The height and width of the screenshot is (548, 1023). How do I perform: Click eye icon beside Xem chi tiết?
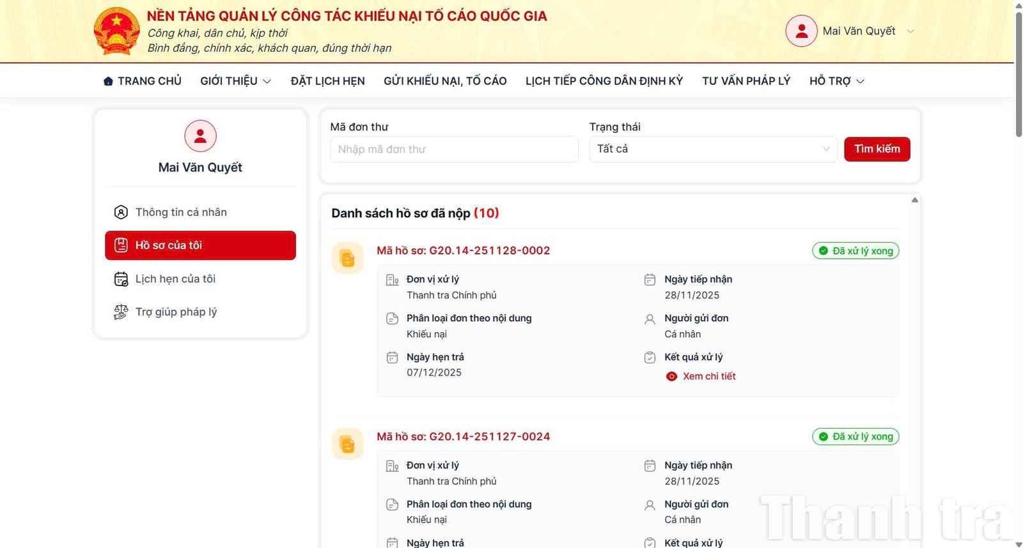pyautogui.click(x=671, y=377)
